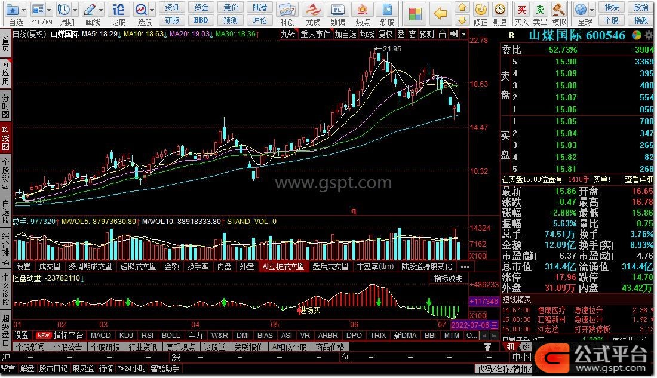Click the 周期 clock period icon
This screenshot has height=378, width=657.
pos(64,9)
